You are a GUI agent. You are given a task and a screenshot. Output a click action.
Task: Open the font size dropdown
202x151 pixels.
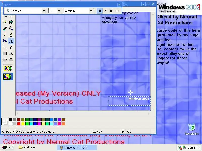(59, 11)
